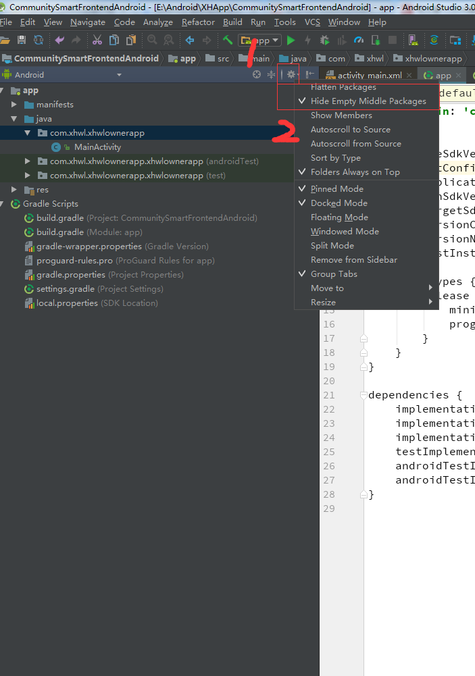
Task: Open the VCS menu
Action: (312, 22)
